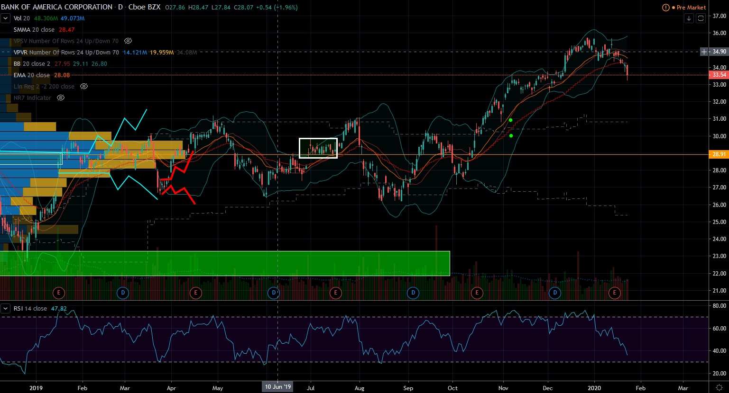Click the 20.00 RSI scale label

(x=719, y=374)
